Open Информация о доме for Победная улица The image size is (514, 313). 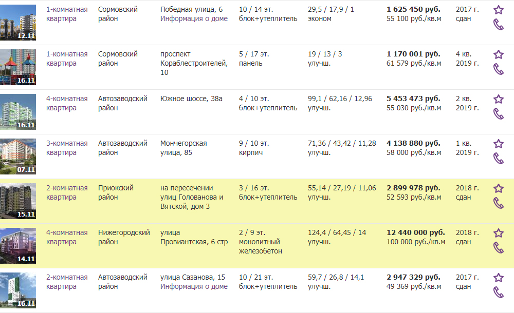pyautogui.click(x=194, y=19)
